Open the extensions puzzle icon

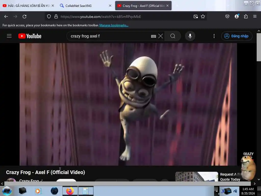click(x=246, y=17)
